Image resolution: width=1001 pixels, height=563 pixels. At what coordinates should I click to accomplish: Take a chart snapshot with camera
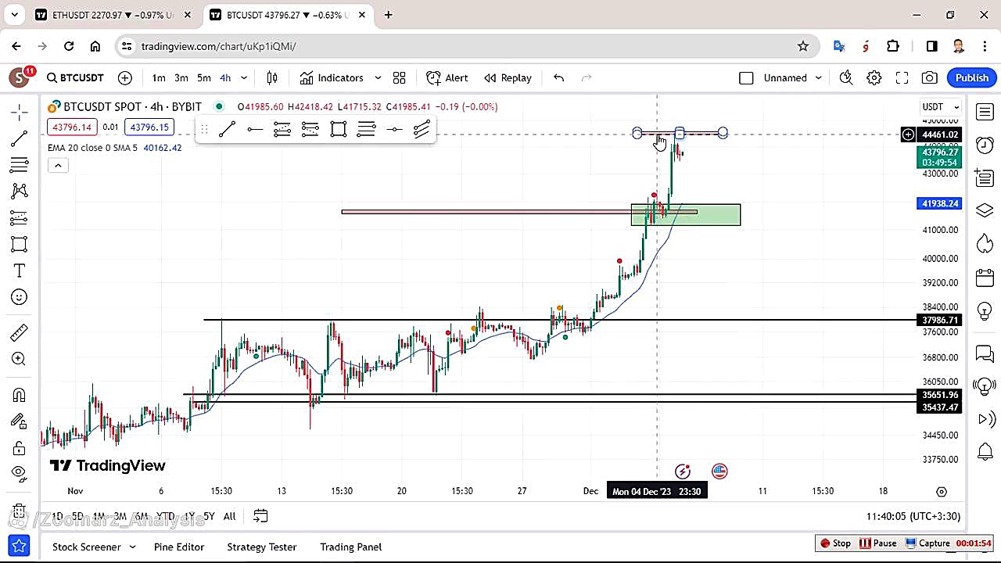(x=930, y=77)
